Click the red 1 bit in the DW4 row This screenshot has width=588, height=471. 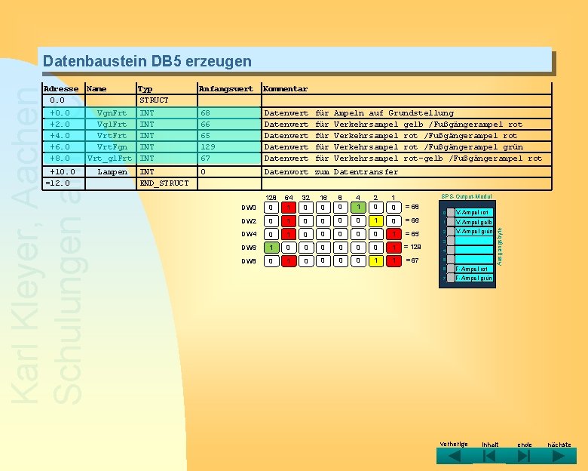click(x=394, y=235)
